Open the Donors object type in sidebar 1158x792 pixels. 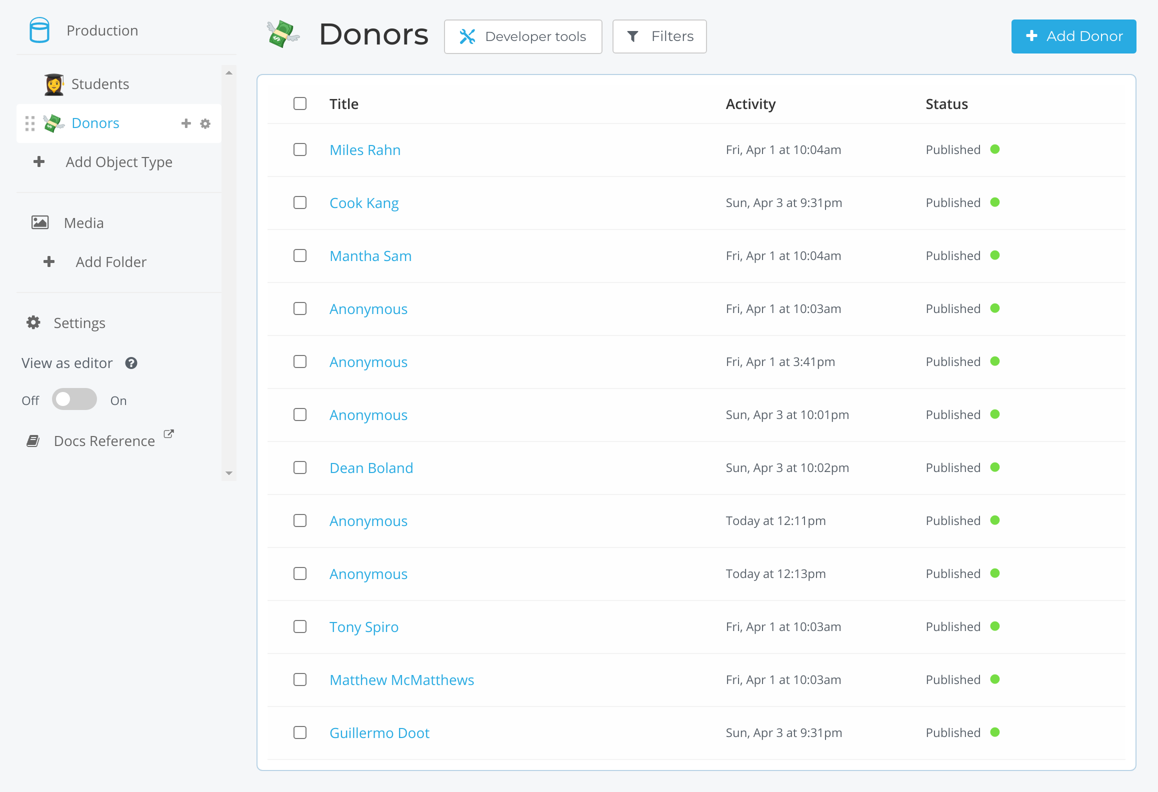(95, 123)
